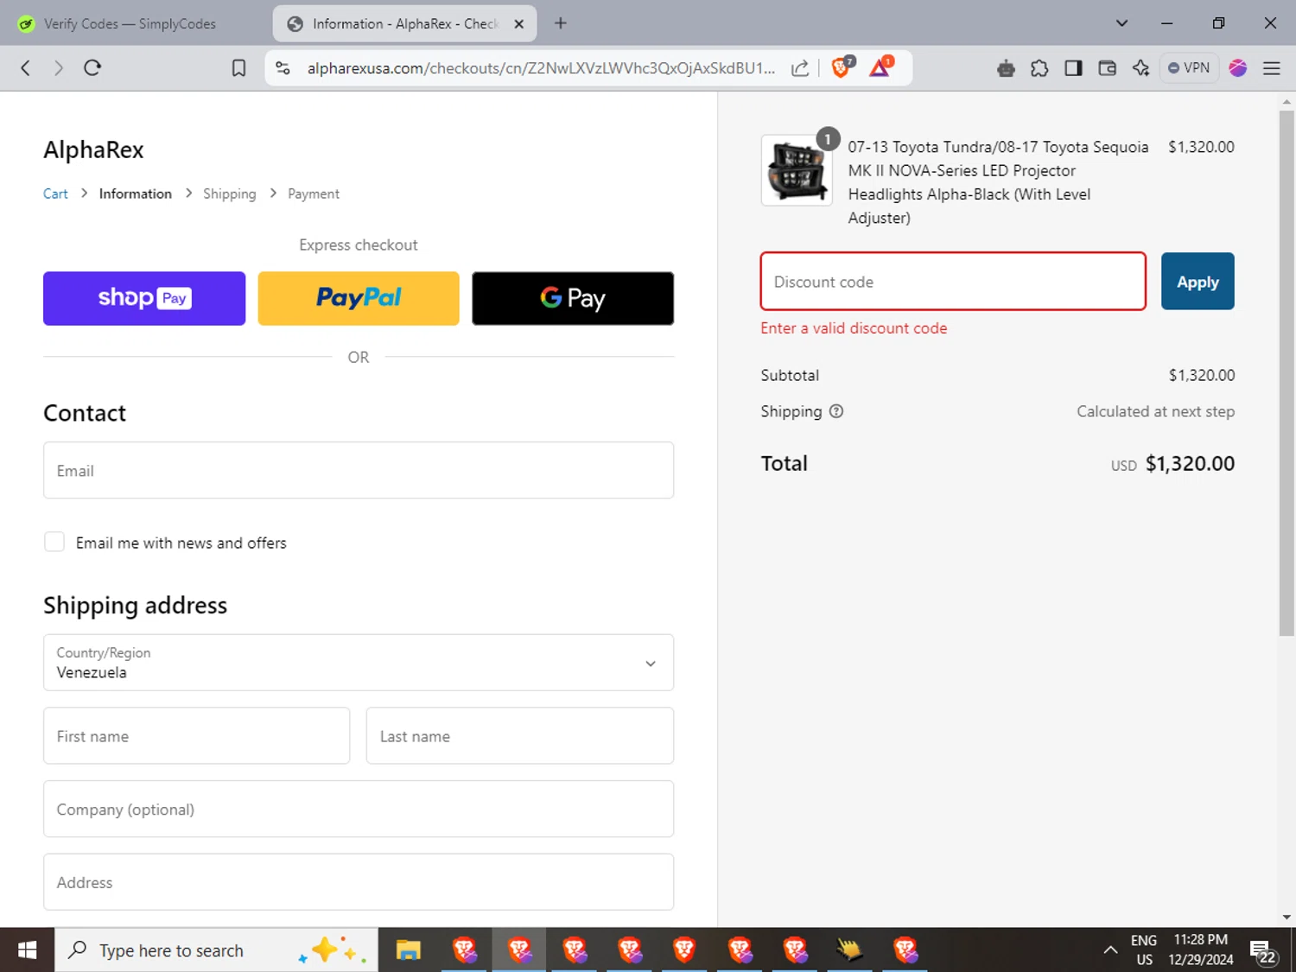Click the page vertical scrollbar
Viewport: 1296px width, 972px height.
[1286, 373]
